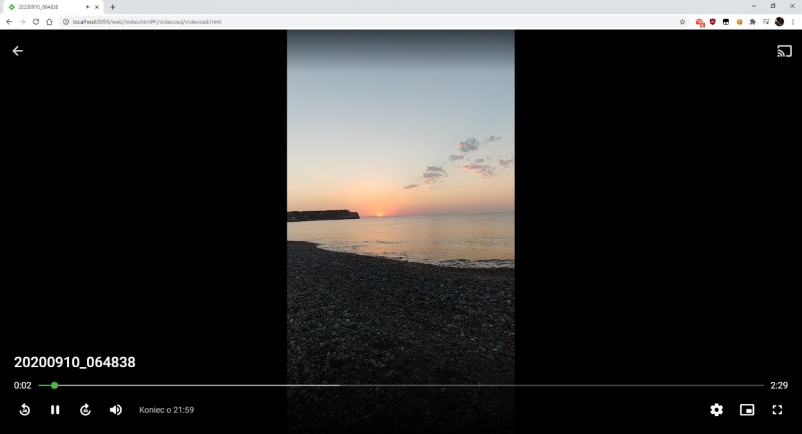Click the 'Koniec o 21:59' end time text
The image size is (802, 434).
click(x=166, y=410)
